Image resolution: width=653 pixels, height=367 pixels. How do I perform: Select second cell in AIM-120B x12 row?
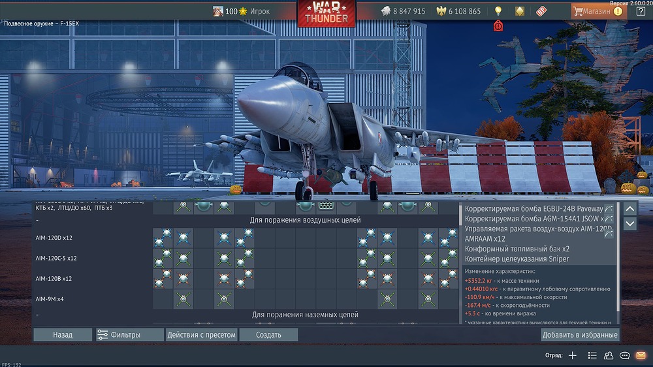(x=183, y=279)
